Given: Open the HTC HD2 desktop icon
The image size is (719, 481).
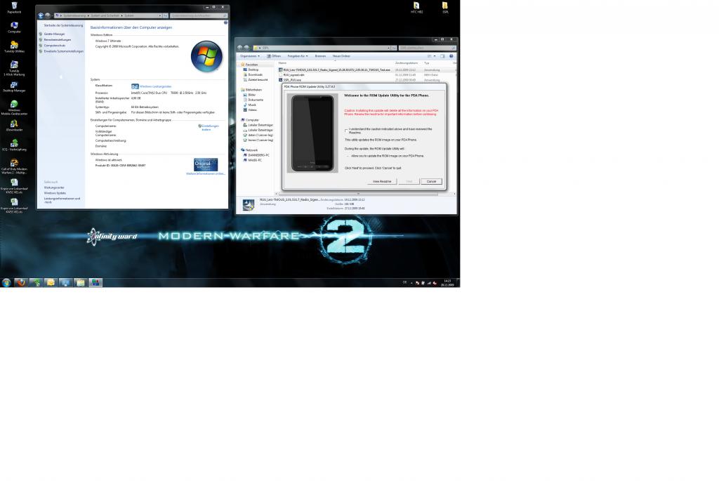Looking at the screenshot, I should click(x=416, y=7).
